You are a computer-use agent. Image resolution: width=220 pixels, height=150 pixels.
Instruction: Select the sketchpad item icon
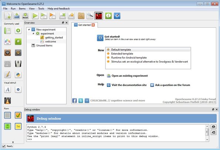(7, 42)
